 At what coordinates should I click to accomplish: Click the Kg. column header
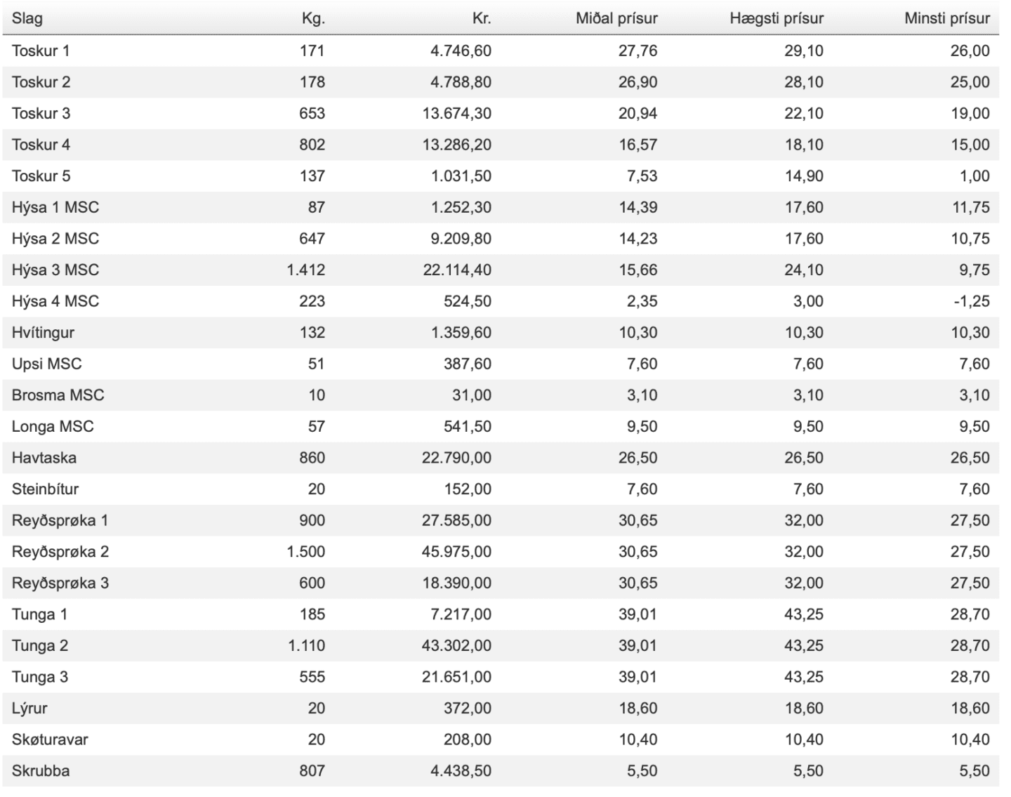pos(313,18)
